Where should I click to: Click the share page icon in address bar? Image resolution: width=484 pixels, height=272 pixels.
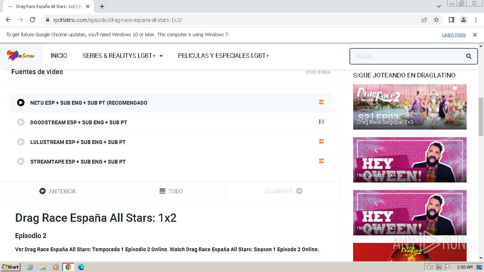pyautogui.click(x=424, y=20)
